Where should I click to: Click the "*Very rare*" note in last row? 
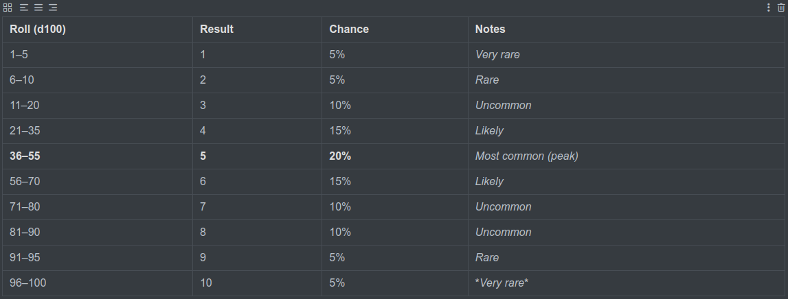point(502,283)
